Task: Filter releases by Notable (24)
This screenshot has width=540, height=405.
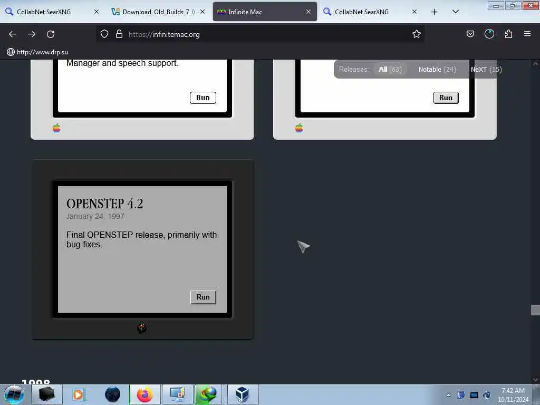Action: click(437, 69)
